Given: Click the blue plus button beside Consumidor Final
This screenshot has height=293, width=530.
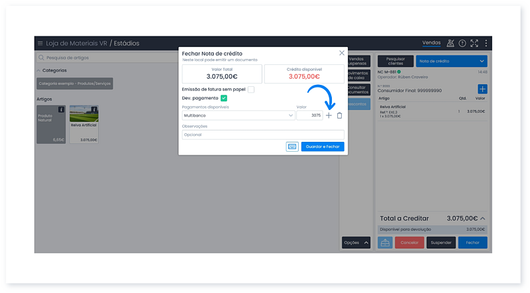Looking at the screenshot, I should 482,89.
